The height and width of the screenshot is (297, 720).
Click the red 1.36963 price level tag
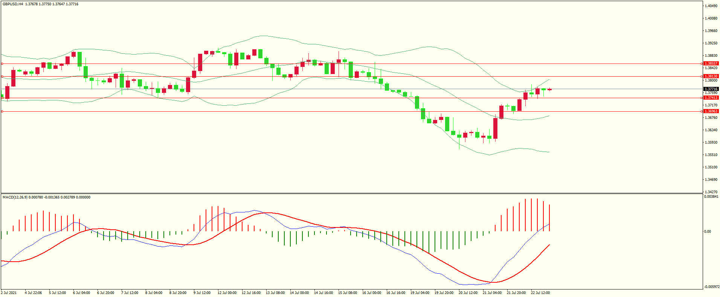(x=711, y=111)
